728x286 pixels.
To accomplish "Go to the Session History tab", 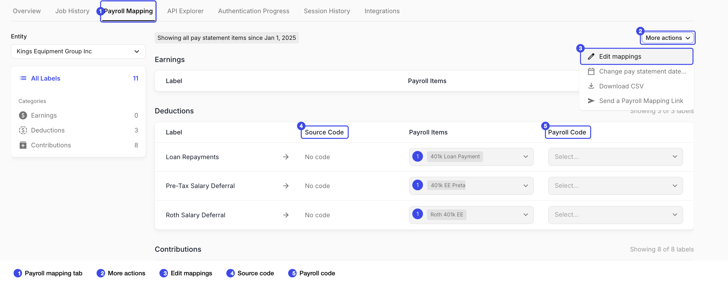I will pos(327,11).
